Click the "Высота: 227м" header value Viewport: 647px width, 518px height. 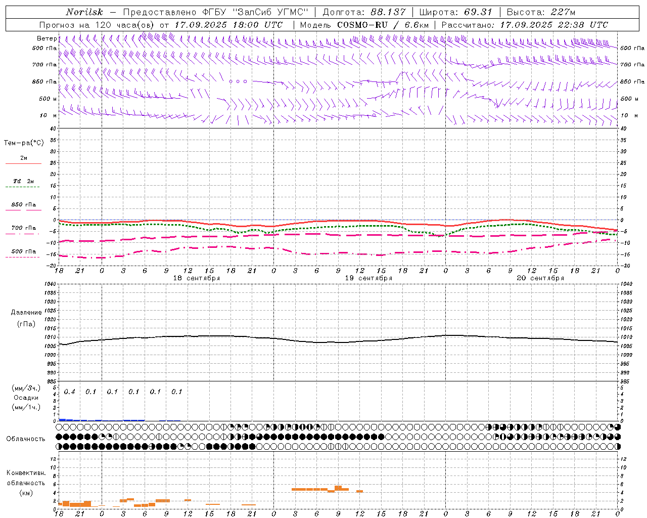coord(541,12)
